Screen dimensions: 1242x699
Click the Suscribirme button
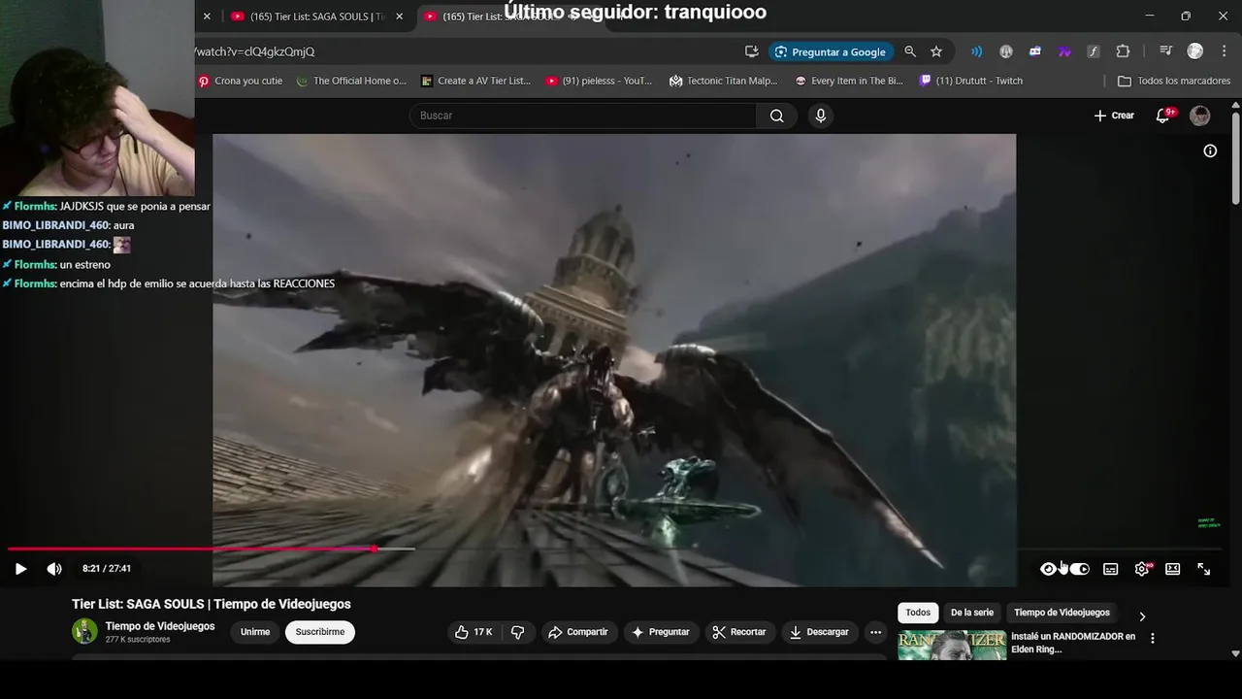320,632
